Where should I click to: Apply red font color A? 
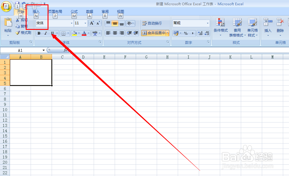pyautogui.click(x=84, y=33)
